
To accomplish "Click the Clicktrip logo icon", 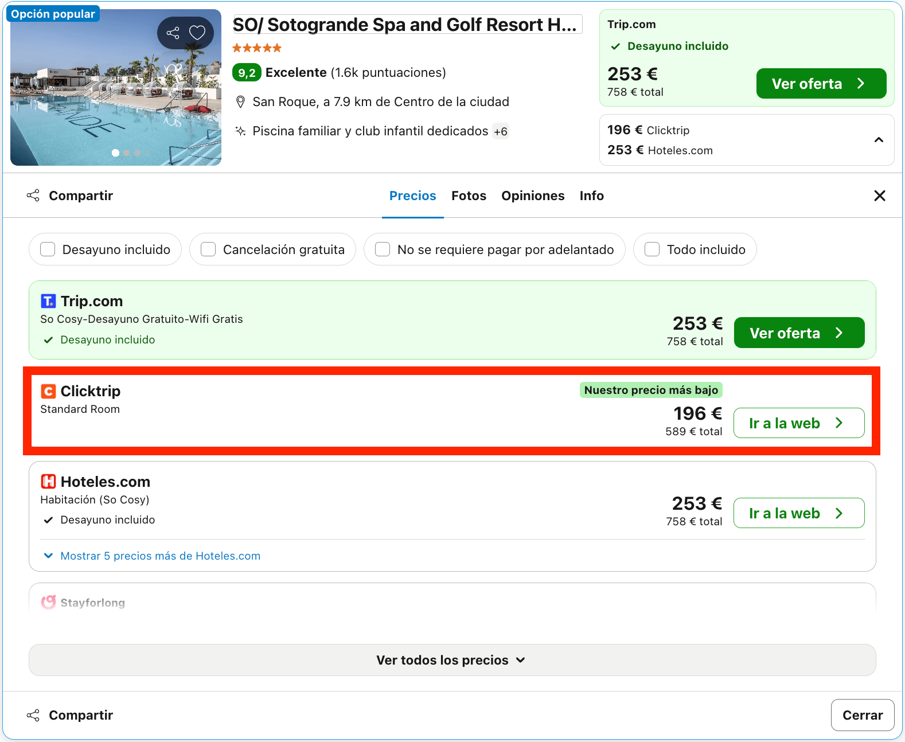I will (48, 391).
